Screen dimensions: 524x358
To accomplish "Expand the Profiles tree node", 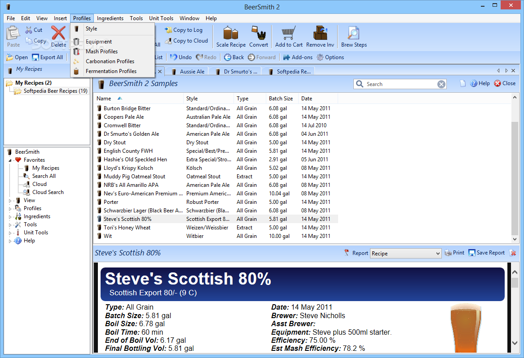I will click(10, 209).
